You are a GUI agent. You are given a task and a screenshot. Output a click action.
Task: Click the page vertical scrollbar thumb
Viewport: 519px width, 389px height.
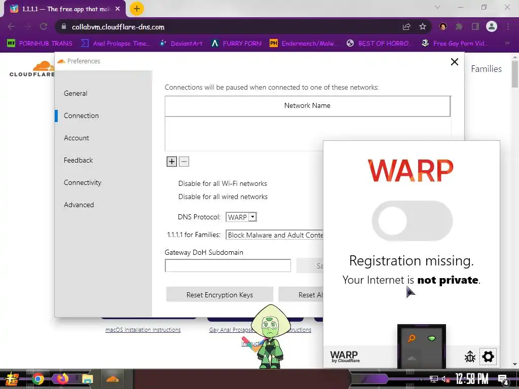click(515, 74)
